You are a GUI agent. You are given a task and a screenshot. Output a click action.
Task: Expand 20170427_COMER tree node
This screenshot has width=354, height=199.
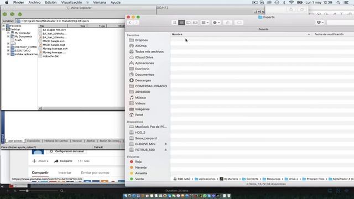[8, 47]
